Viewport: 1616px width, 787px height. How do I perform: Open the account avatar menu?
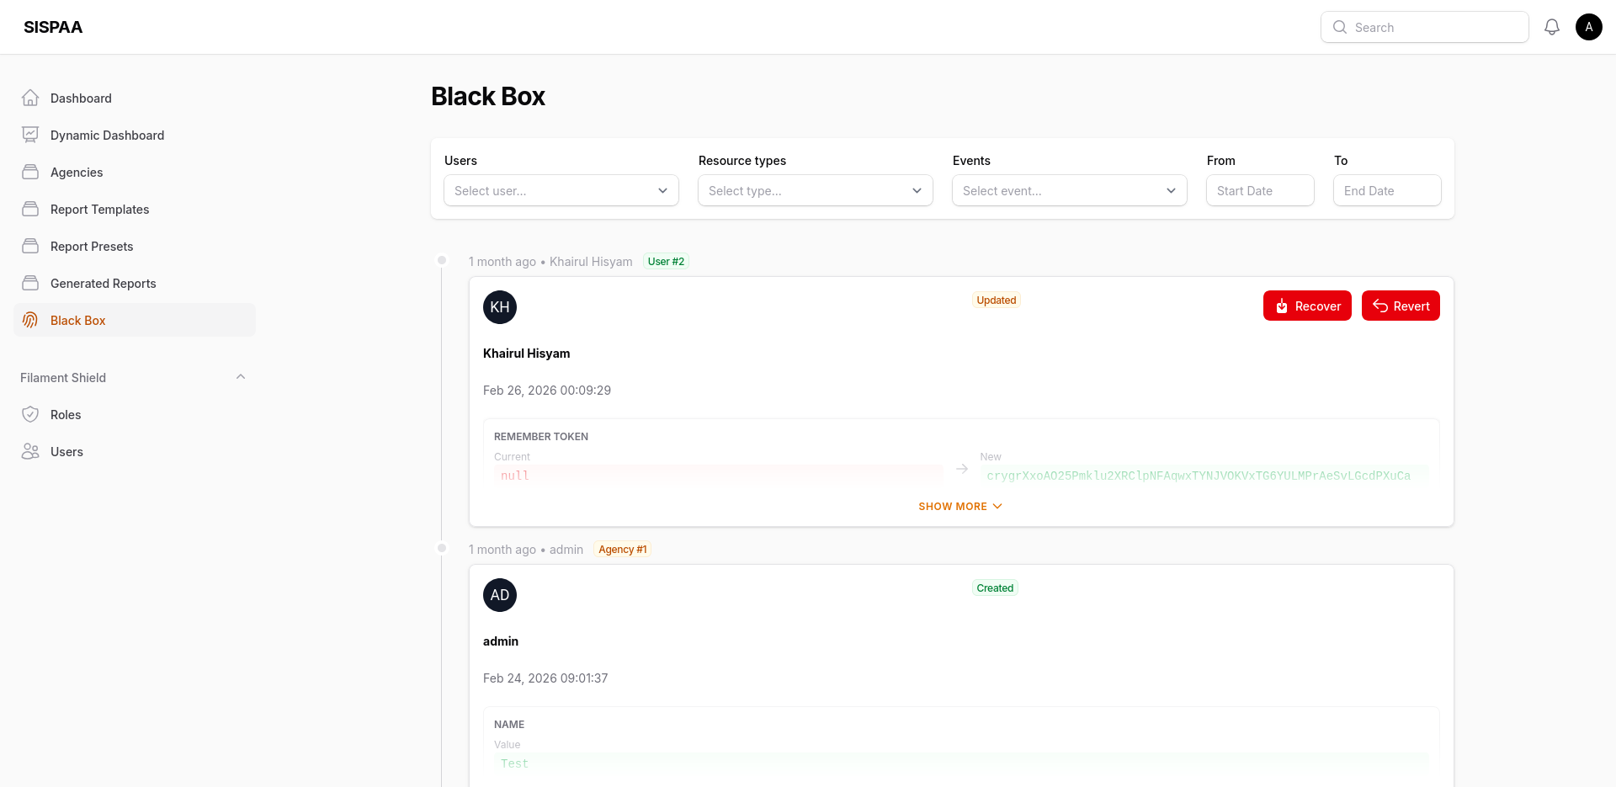pyautogui.click(x=1589, y=26)
